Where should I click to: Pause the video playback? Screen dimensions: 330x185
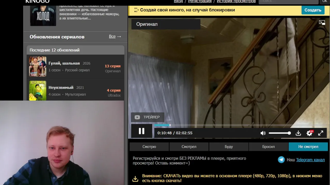coord(142,131)
